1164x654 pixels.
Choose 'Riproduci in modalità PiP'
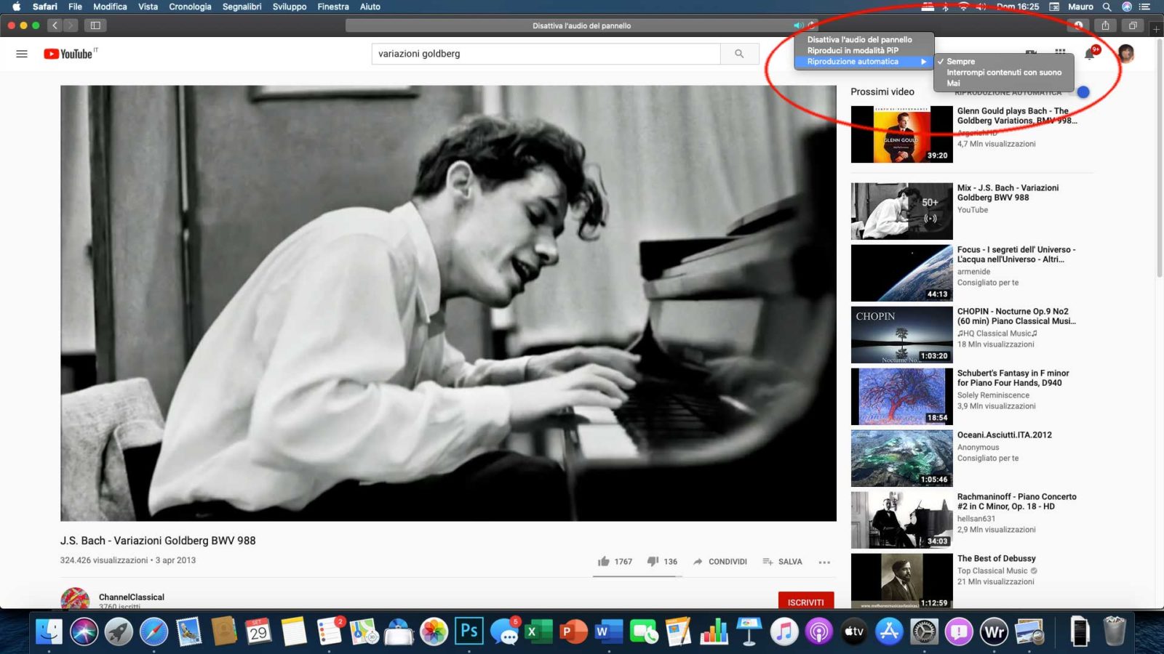[864, 51]
